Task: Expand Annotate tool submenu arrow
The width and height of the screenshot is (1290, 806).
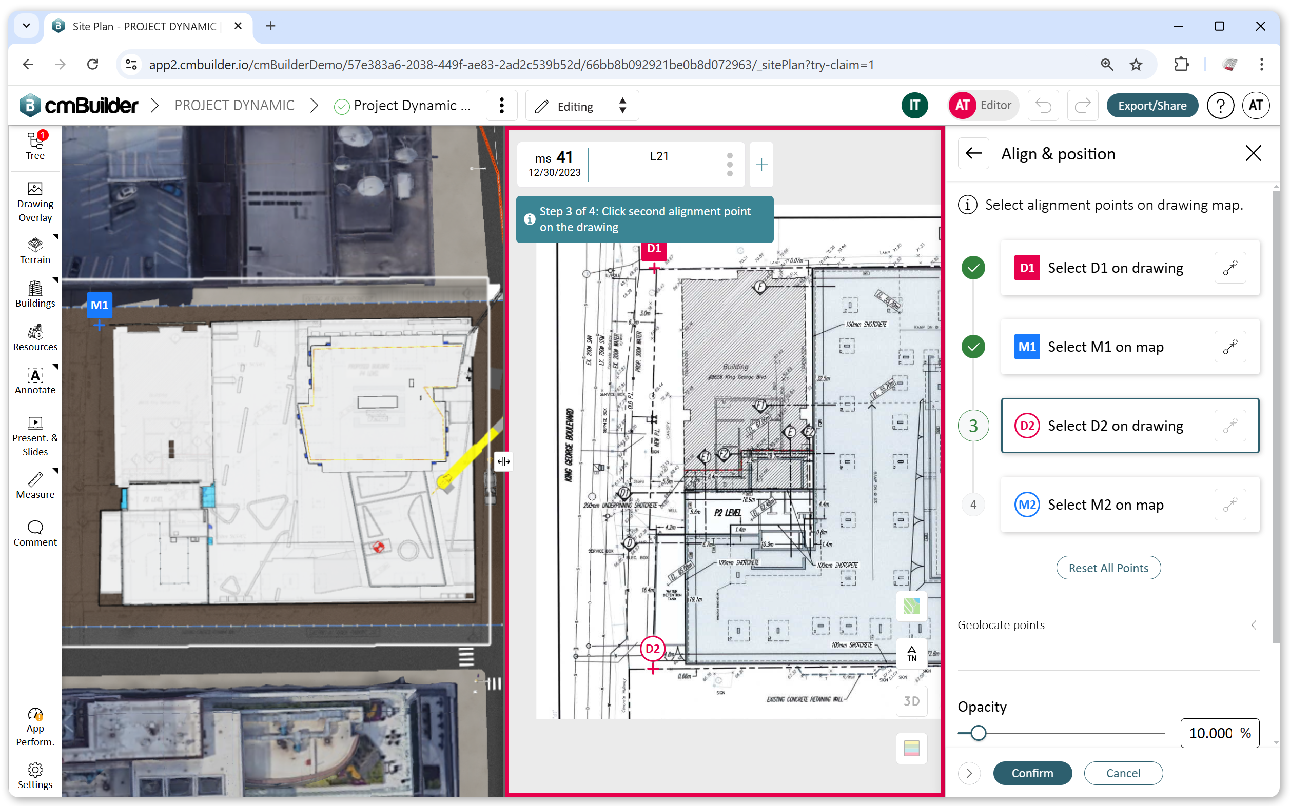Action: click(55, 366)
